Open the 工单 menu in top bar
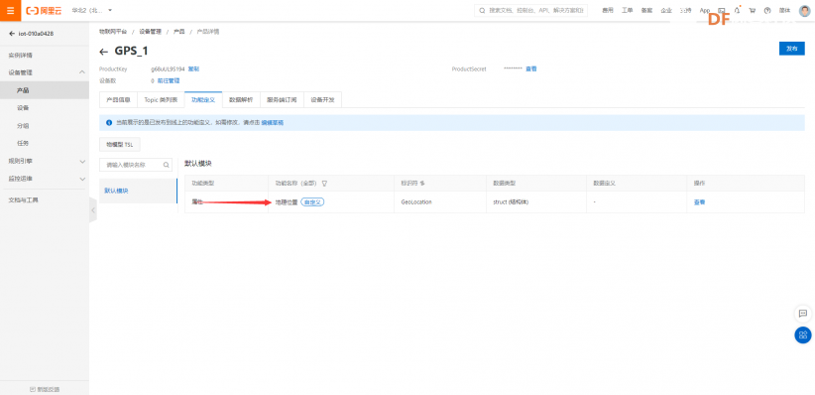Image resolution: width=815 pixels, height=395 pixels. pos(628,10)
